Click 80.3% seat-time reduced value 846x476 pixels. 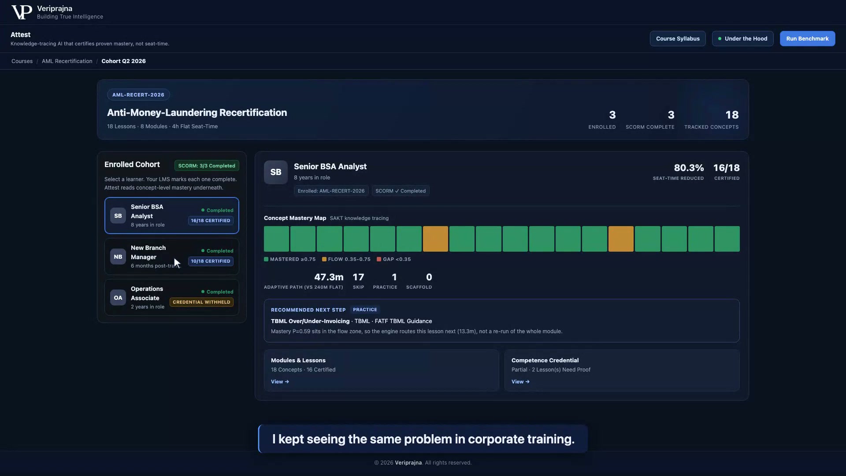point(689,168)
